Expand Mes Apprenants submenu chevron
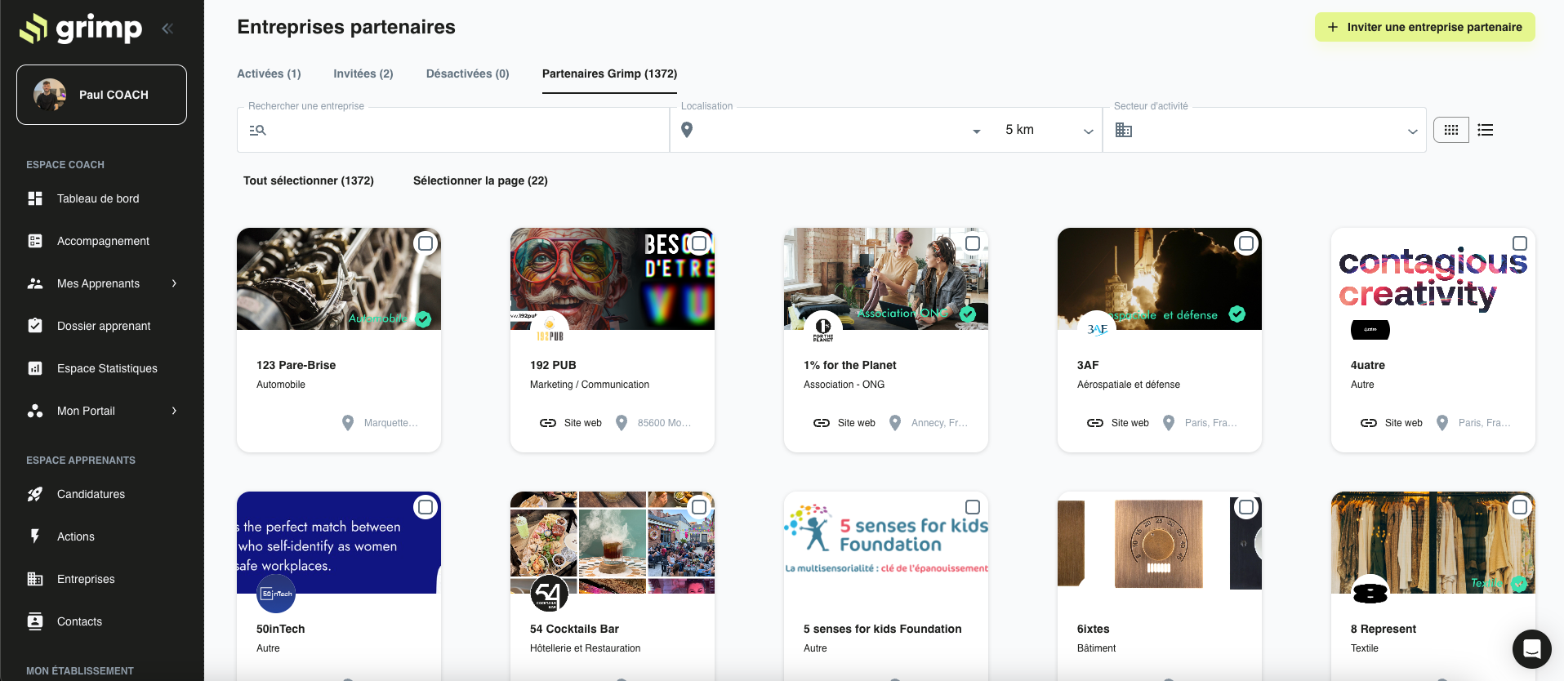The height and width of the screenshot is (681, 1564). point(174,283)
